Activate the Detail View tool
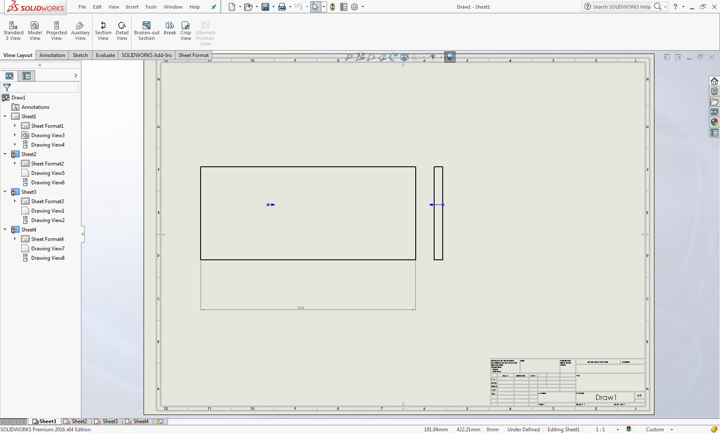 122,31
